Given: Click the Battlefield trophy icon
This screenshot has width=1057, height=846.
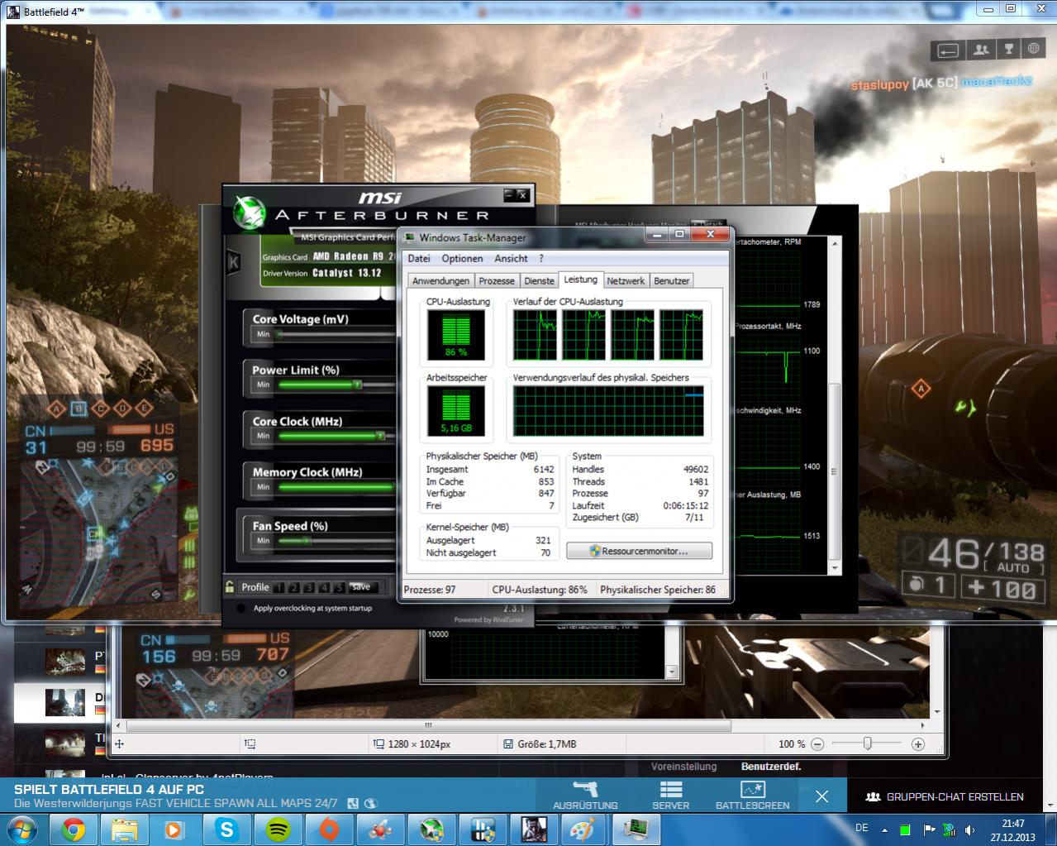Looking at the screenshot, I should [1008, 50].
